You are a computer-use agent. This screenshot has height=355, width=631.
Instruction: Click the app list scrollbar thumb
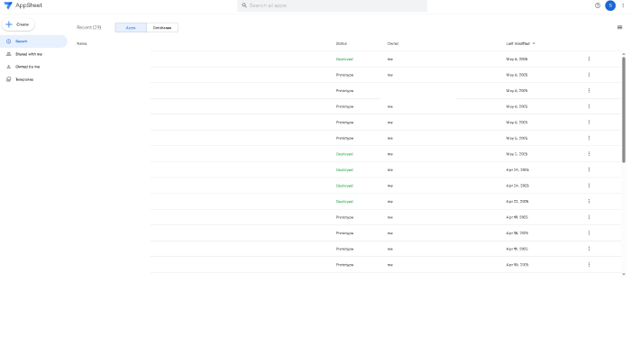624,109
